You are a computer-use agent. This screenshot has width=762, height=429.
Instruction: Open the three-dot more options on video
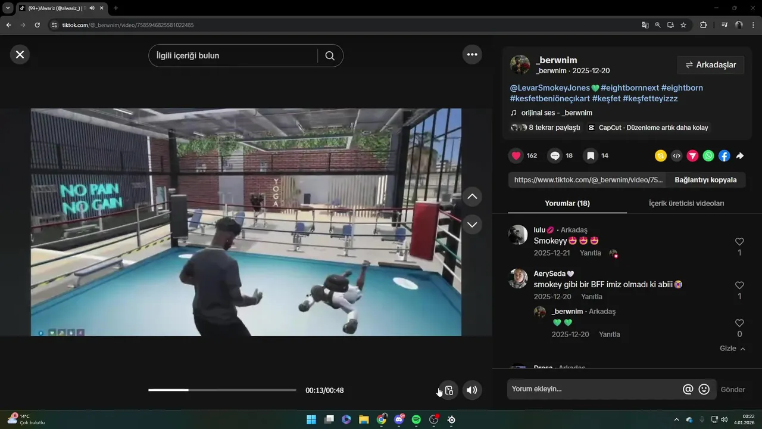pos(472,55)
